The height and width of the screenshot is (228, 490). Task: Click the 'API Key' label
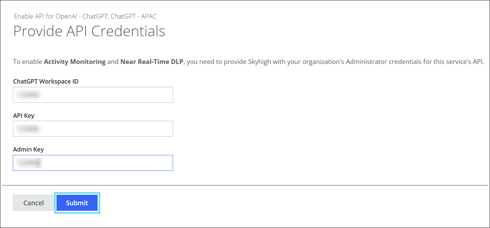tap(24, 115)
